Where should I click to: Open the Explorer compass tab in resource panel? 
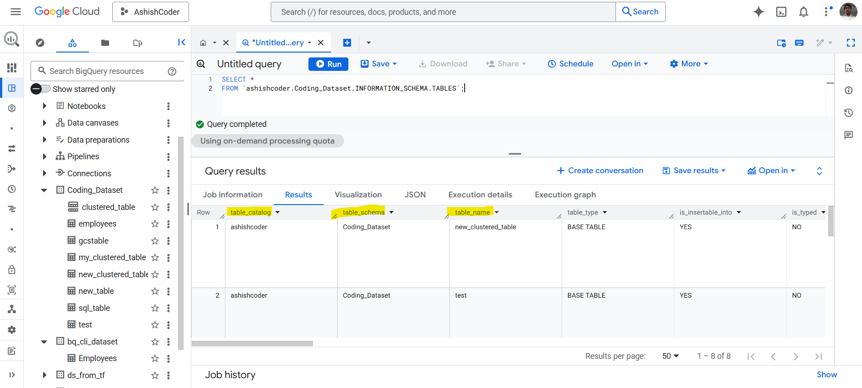point(40,43)
